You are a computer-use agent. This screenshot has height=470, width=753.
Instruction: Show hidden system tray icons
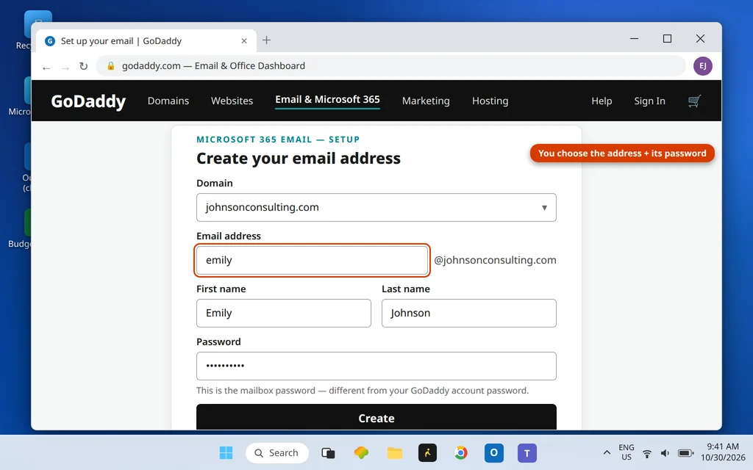(607, 452)
